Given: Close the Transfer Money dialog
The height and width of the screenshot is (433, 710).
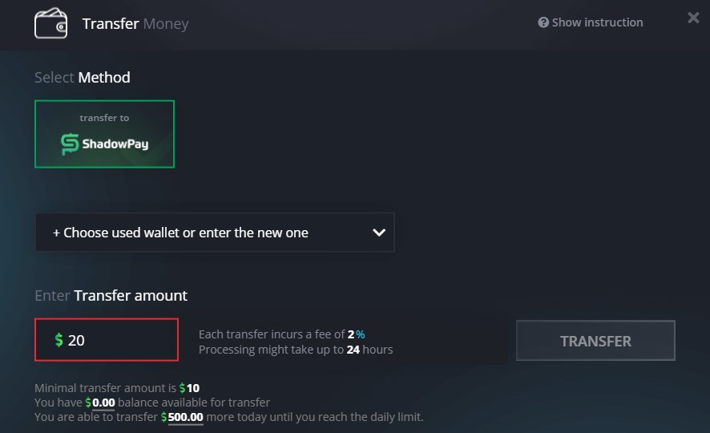Looking at the screenshot, I should click(x=693, y=18).
